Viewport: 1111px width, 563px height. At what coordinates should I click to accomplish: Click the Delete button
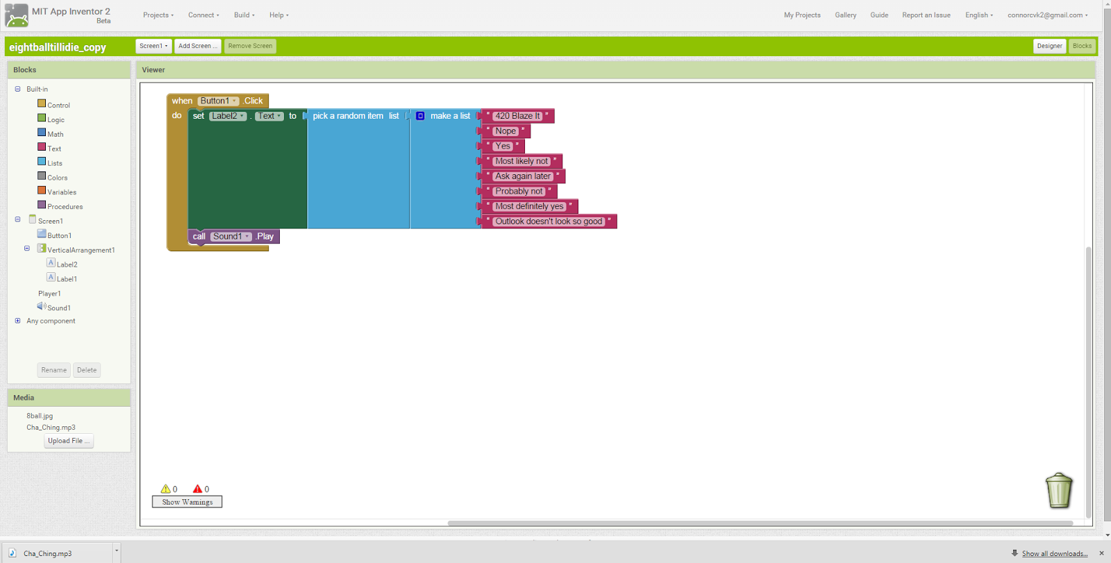tap(87, 370)
